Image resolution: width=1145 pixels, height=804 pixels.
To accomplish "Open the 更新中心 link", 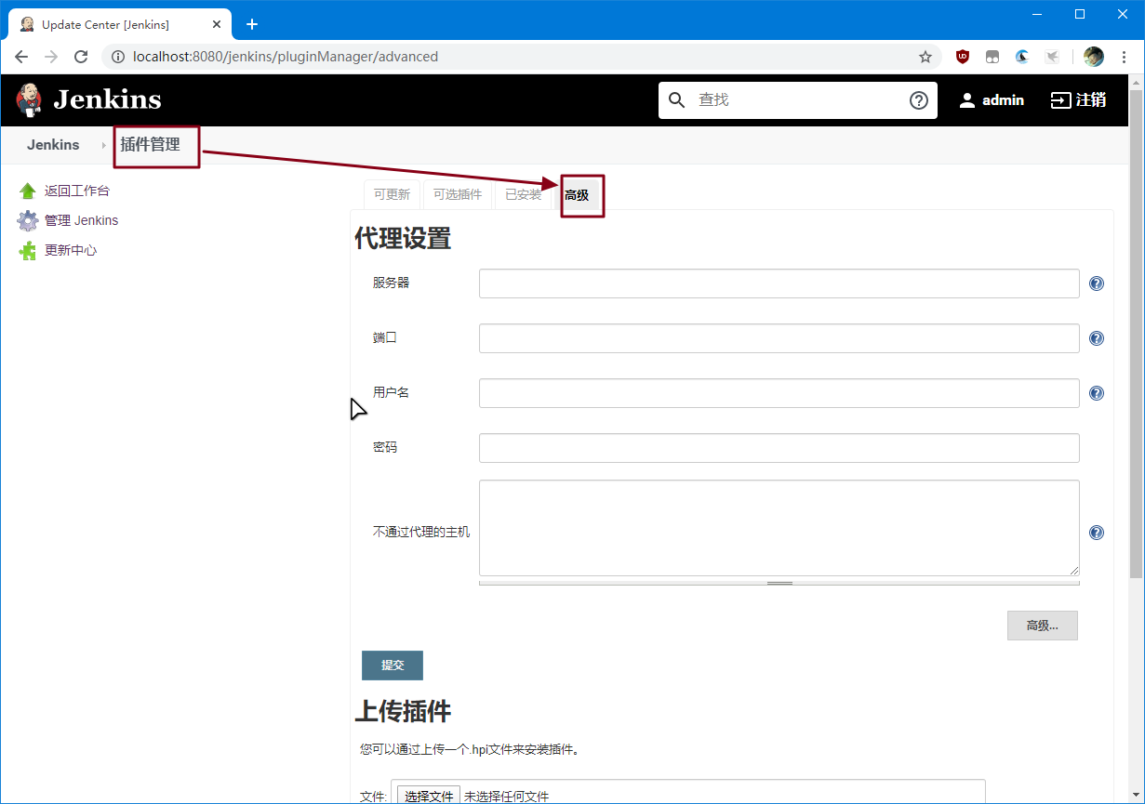I will point(71,251).
